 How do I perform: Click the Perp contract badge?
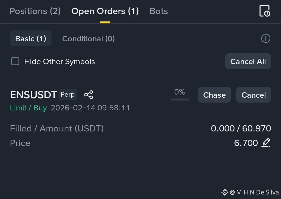click(x=68, y=95)
